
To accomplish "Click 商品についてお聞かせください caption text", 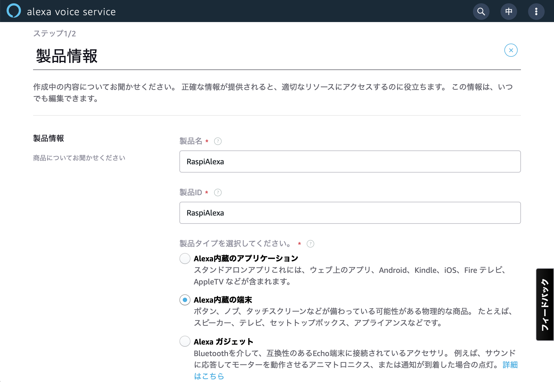I will click(79, 158).
